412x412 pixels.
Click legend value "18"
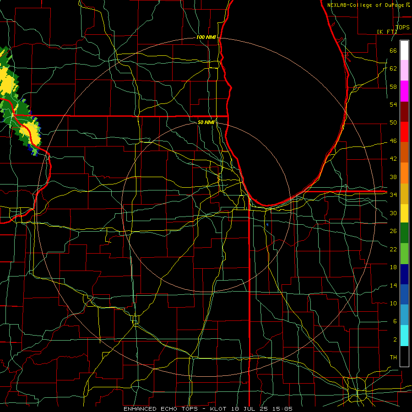point(393,267)
